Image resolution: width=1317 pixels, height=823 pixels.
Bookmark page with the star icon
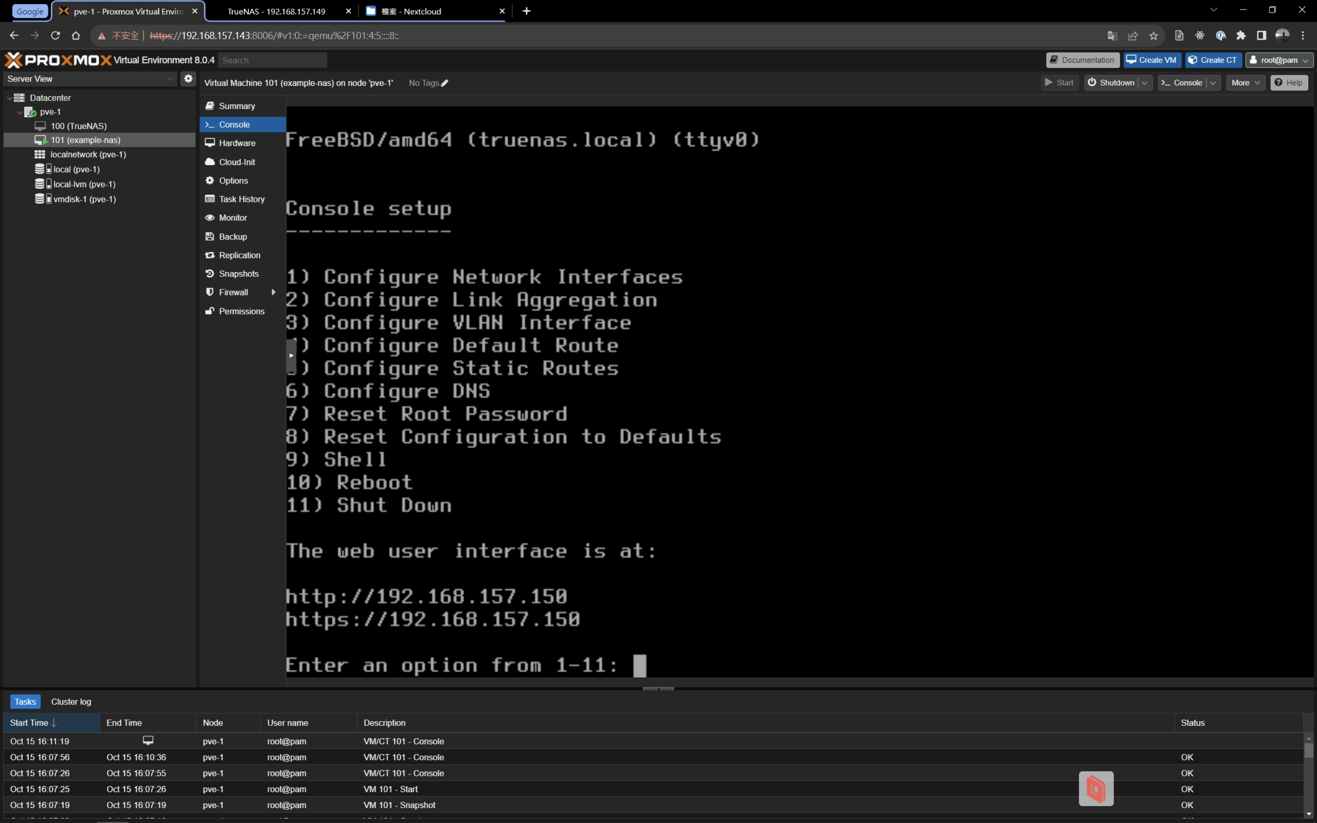[1153, 36]
